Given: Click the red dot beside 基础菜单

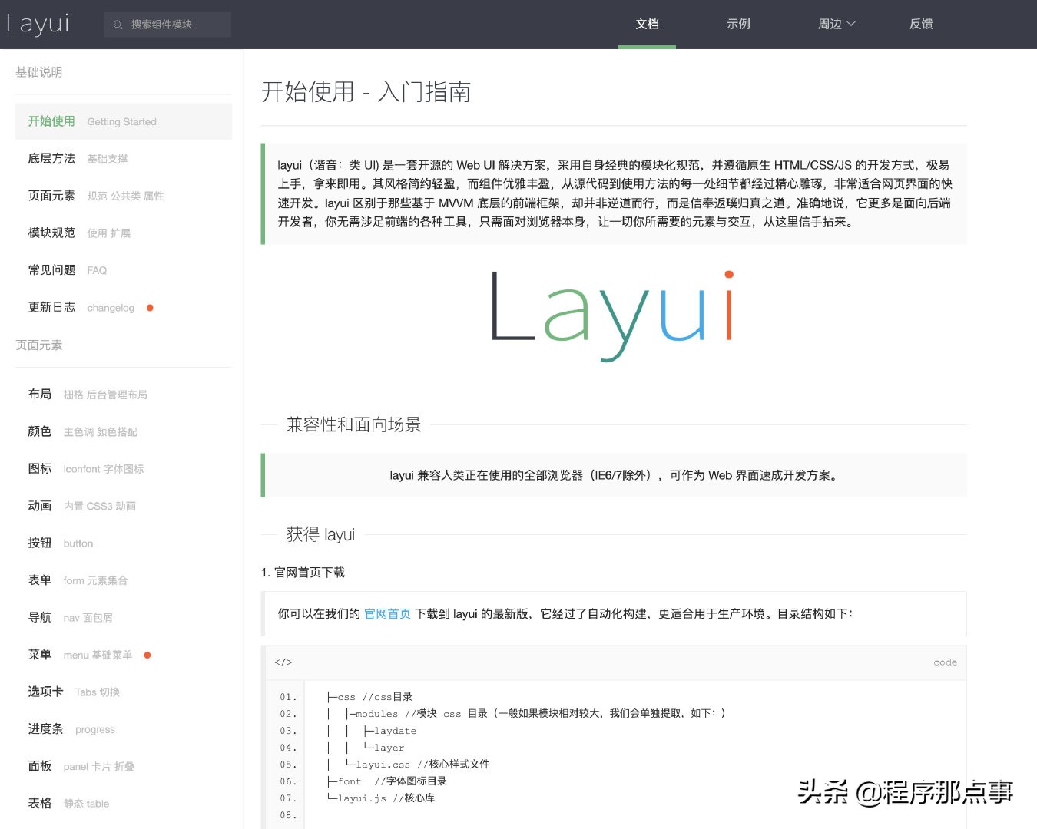Looking at the screenshot, I should (x=147, y=655).
